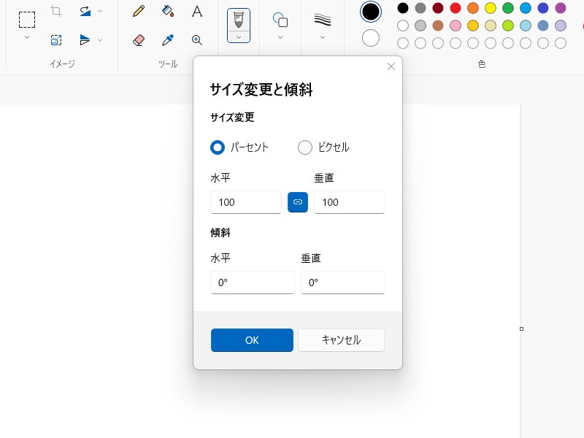Screen dimensions: 584x438
Task: Select the パーセント radio button
Action: tap(217, 147)
